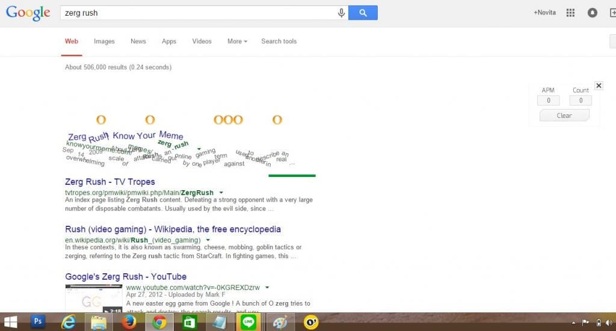
Task: Launch Photoshop from the taskbar
Action: [38, 321]
